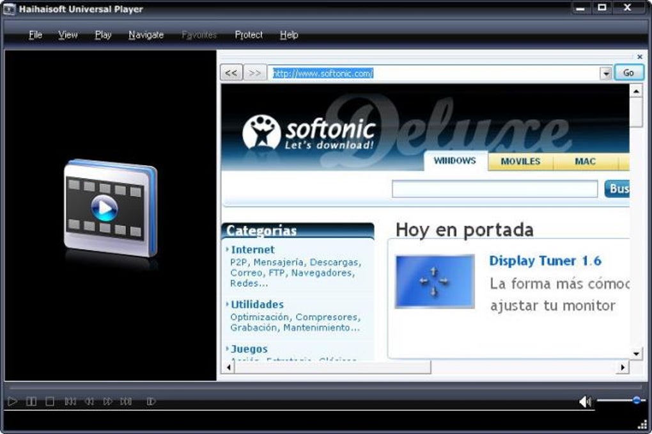This screenshot has height=434, width=652.
Task: Click the Go button
Action: coord(629,73)
